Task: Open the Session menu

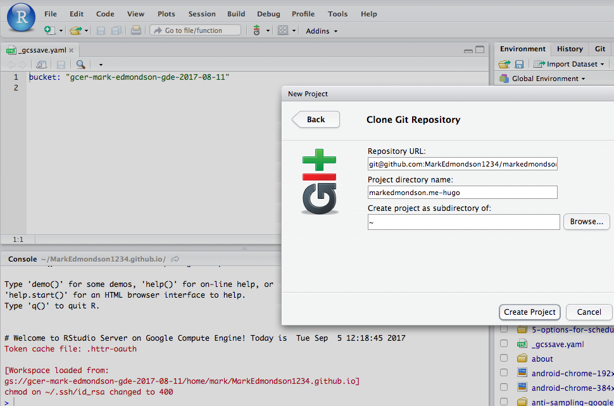Action: (202, 14)
